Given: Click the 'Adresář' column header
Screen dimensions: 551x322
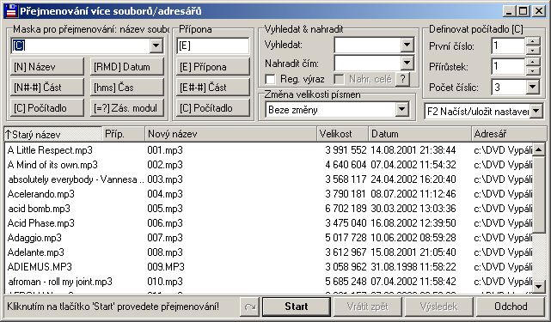Looking at the screenshot, I should 509,134.
